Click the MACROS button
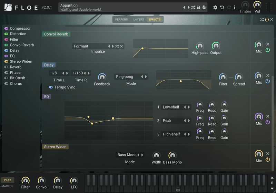 [7, 186]
